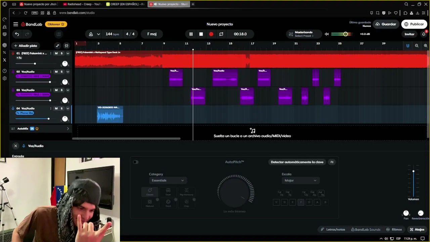Click the Invitar button
The width and height of the screenshot is (430, 242).
pos(410,34)
